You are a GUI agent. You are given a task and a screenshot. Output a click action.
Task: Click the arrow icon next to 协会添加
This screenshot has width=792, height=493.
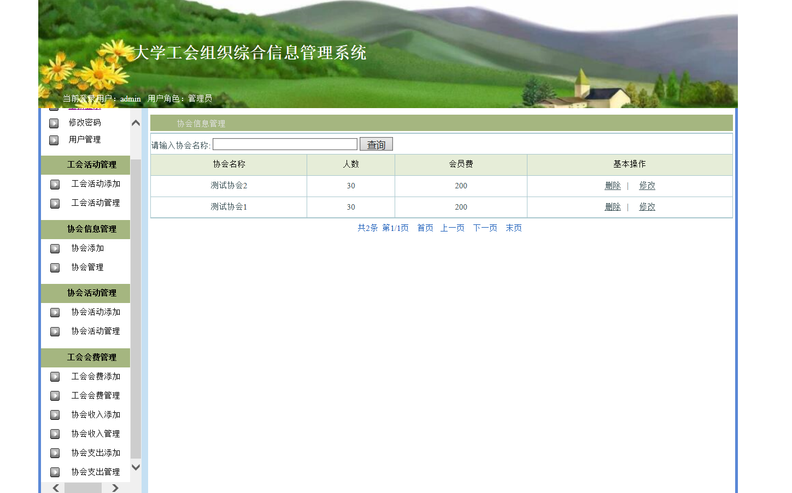coord(55,249)
